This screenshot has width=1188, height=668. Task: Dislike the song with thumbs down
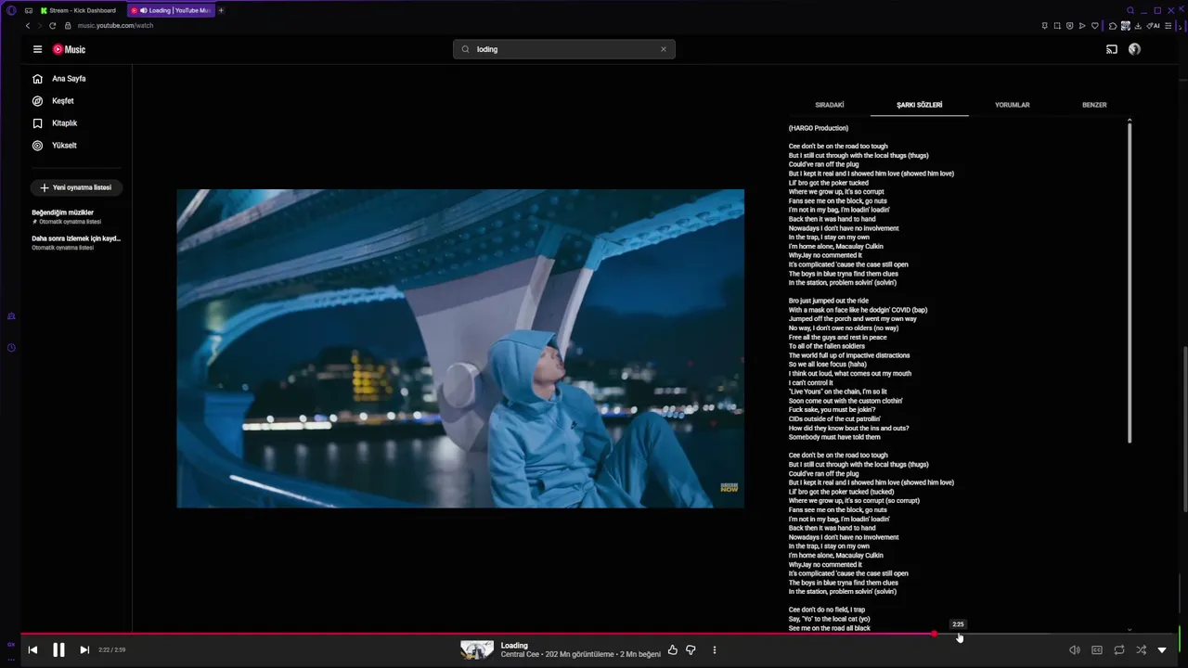pos(691,650)
